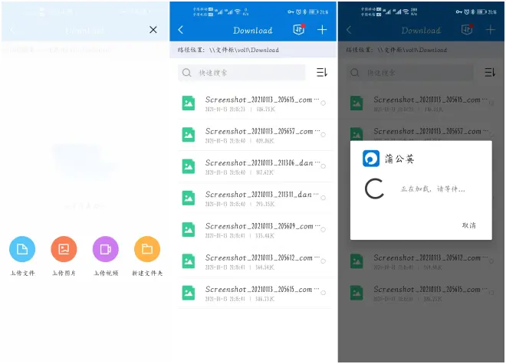Tap the yellow 新建文件夹 new folder icon
The image size is (506, 364).
147,249
